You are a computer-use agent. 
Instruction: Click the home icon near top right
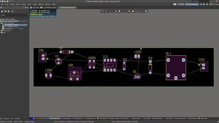[x=201, y=4]
